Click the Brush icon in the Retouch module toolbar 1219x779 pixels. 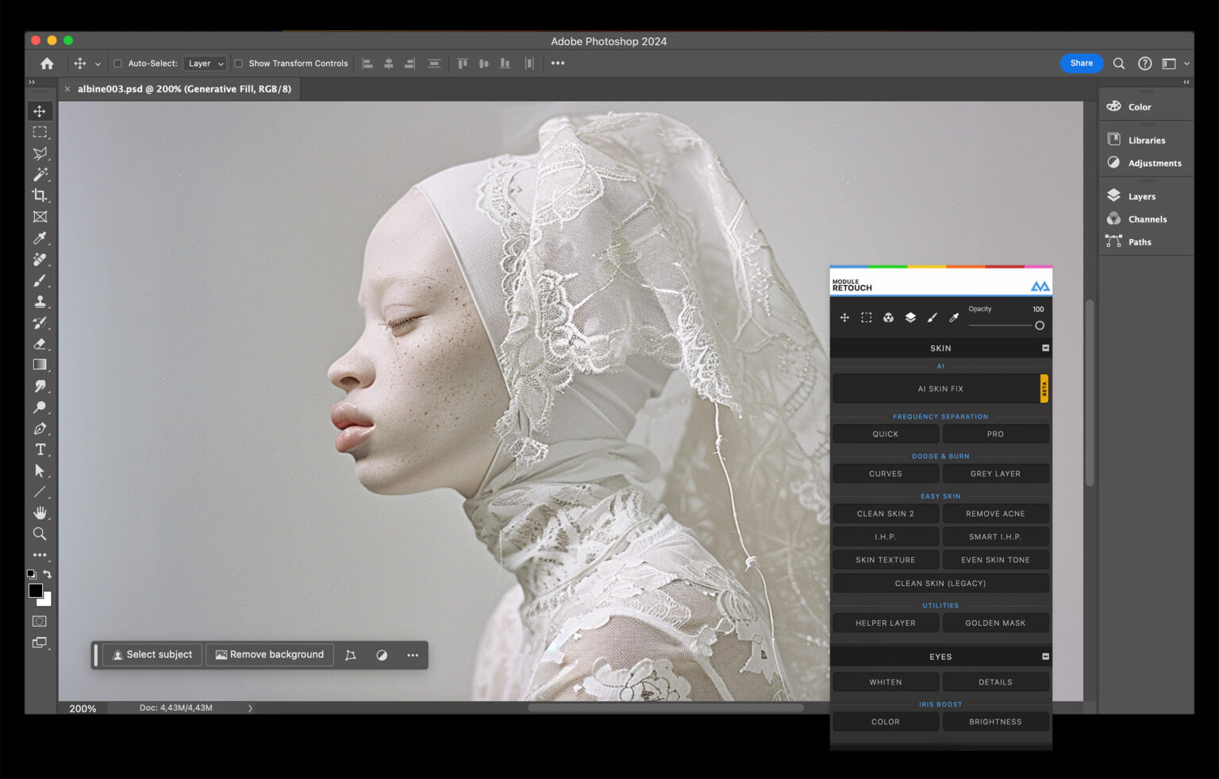(x=932, y=317)
